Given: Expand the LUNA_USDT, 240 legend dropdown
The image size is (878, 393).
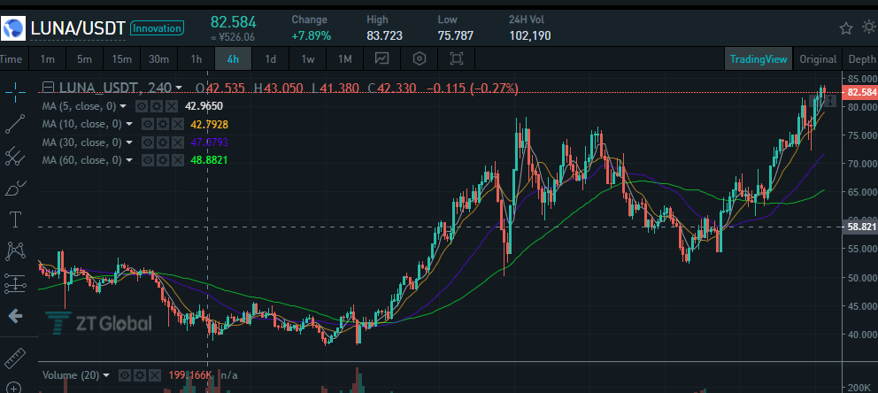Looking at the screenshot, I should click(179, 88).
